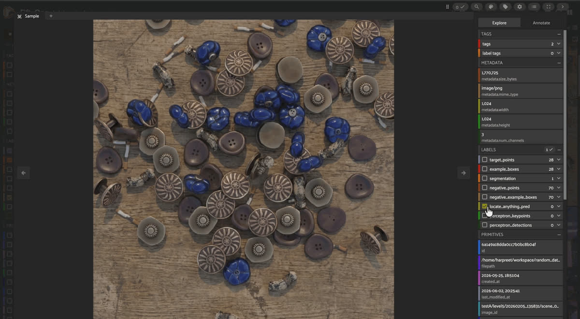
Task: Uncheck locate_anything_pred checkbox
Action: (x=485, y=207)
